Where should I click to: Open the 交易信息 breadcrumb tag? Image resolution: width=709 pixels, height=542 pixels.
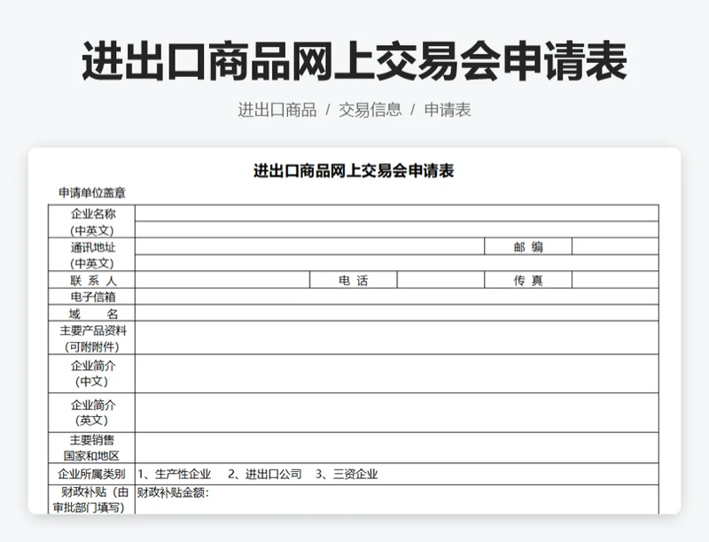pos(370,110)
